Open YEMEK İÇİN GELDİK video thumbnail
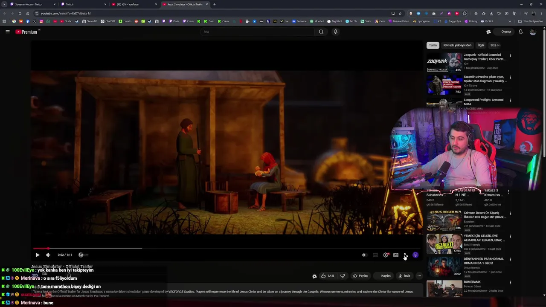 tap(444, 243)
